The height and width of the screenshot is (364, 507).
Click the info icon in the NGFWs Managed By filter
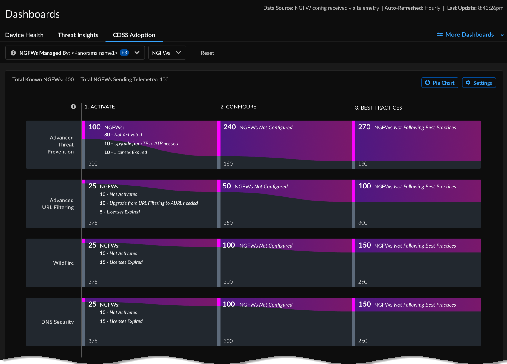(x=13, y=53)
